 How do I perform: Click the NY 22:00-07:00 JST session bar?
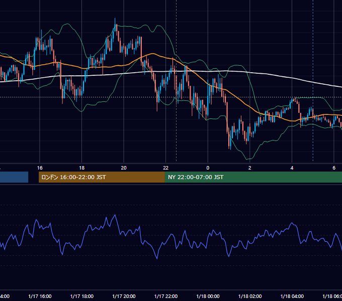(x=253, y=177)
